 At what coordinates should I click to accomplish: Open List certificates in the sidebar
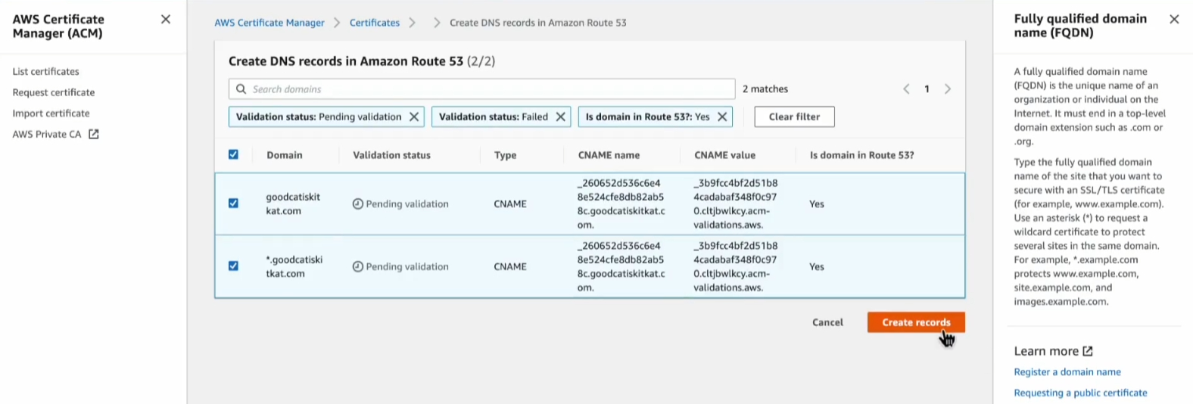coord(45,71)
